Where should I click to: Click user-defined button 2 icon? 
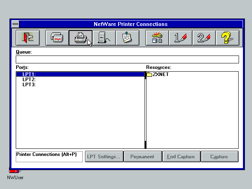coord(204,38)
